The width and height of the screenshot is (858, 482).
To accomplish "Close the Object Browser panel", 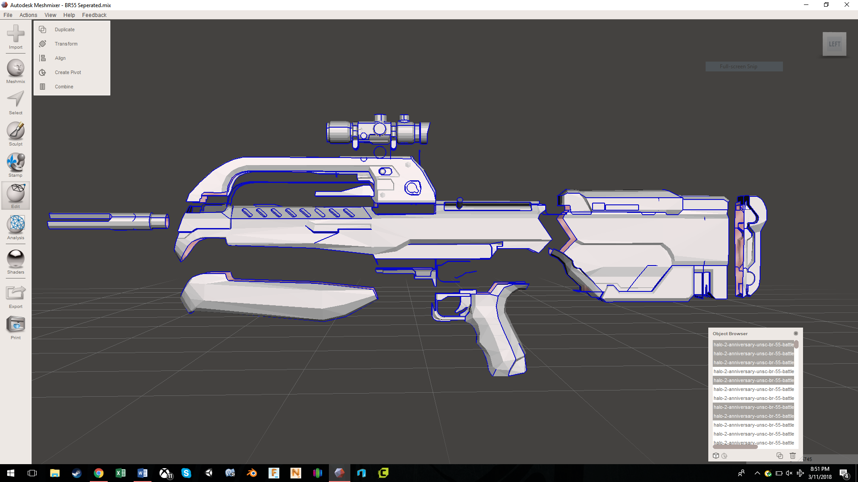I will tap(796, 333).
